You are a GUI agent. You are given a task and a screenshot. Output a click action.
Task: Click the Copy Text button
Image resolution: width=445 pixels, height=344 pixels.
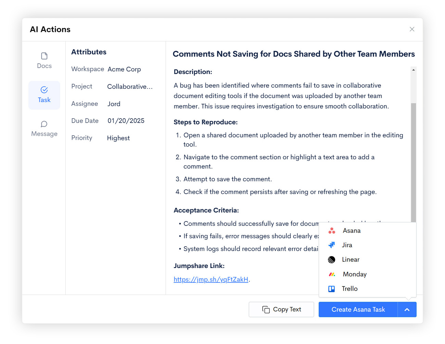(x=281, y=309)
